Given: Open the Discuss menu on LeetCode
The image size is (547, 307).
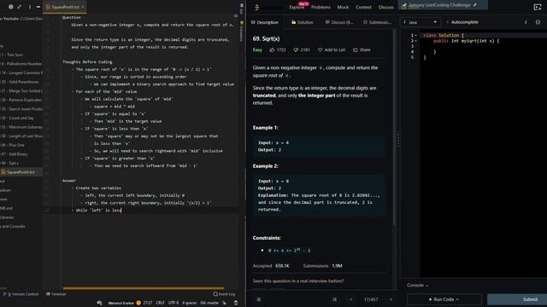Looking at the screenshot, I should pos(385,7).
